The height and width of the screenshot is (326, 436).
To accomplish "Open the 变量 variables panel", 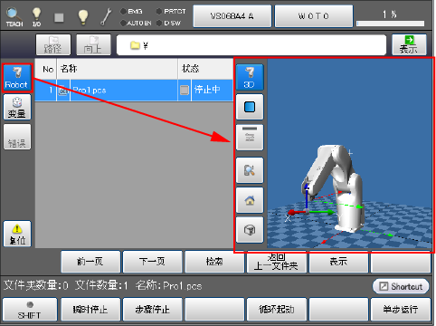I will click(x=17, y=107).
